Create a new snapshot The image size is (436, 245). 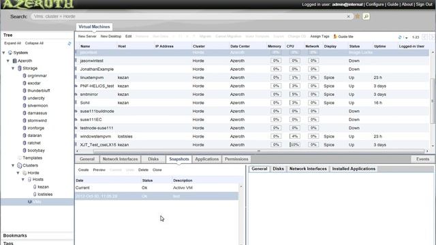click(83, 169)
